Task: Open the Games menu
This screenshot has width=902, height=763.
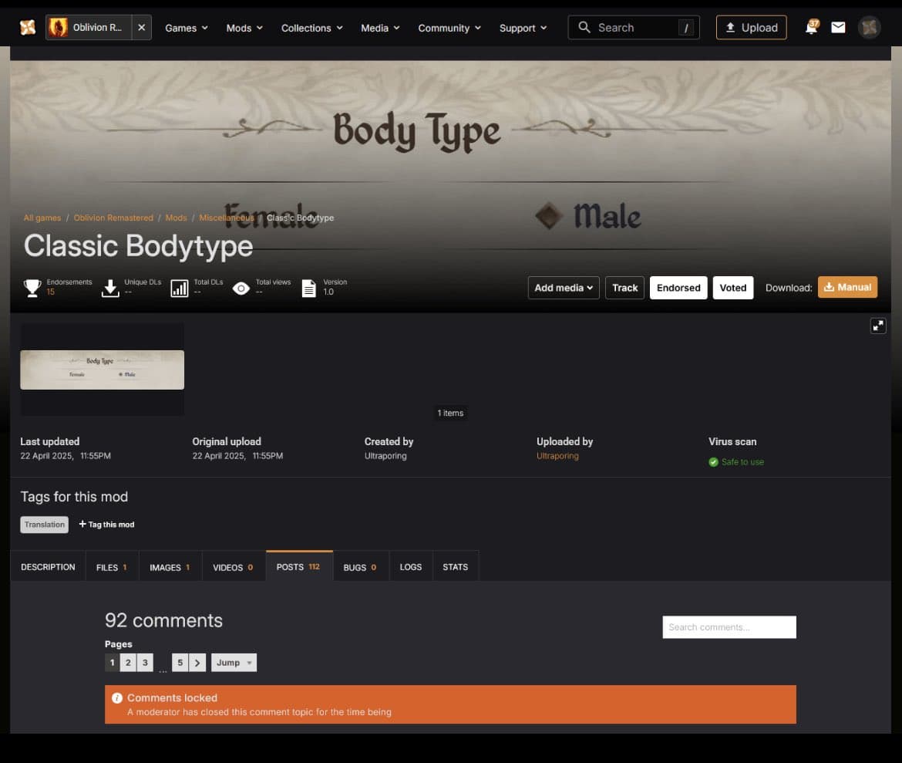Action: coord(187,28)
